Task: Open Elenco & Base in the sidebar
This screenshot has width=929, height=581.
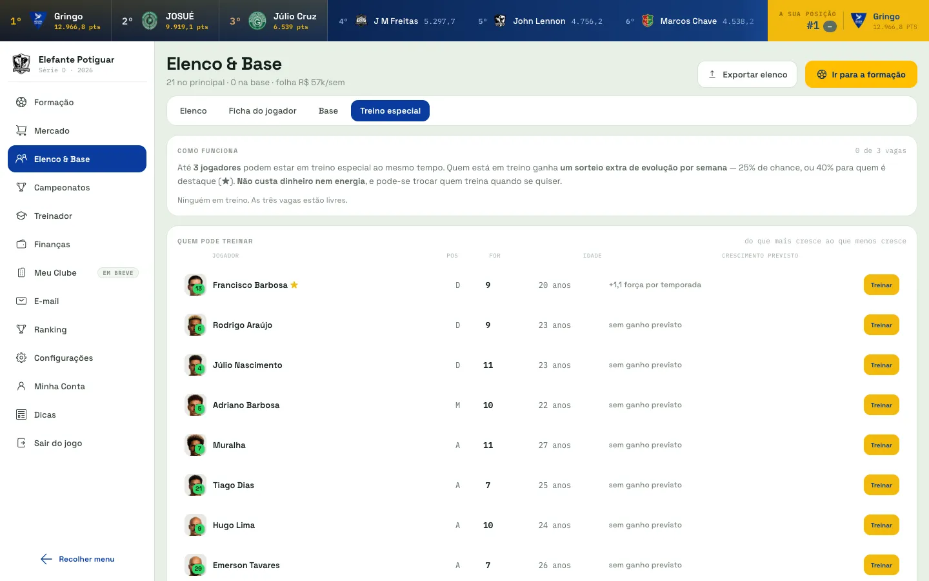Action: (x=77, y=159)
